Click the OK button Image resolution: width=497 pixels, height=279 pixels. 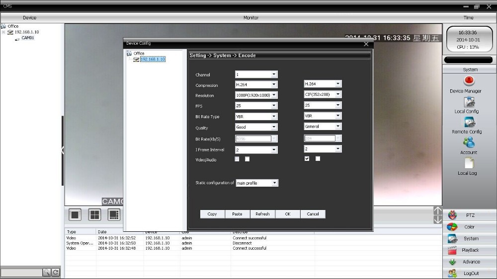point(287,214)
